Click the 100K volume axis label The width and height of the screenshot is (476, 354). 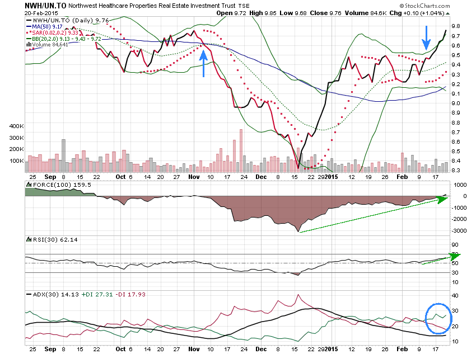coord(16,161)
